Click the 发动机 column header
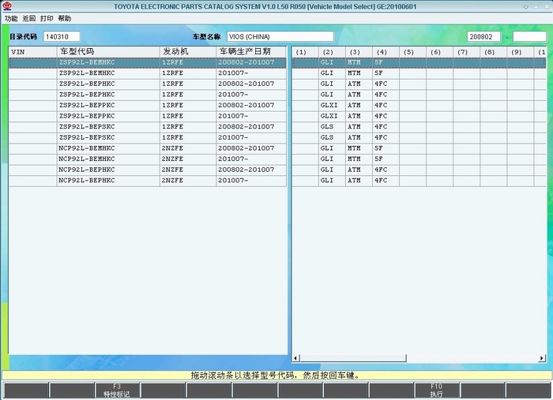Image resolution: width=553 pixels, height=400 pixels. [188, 52]
